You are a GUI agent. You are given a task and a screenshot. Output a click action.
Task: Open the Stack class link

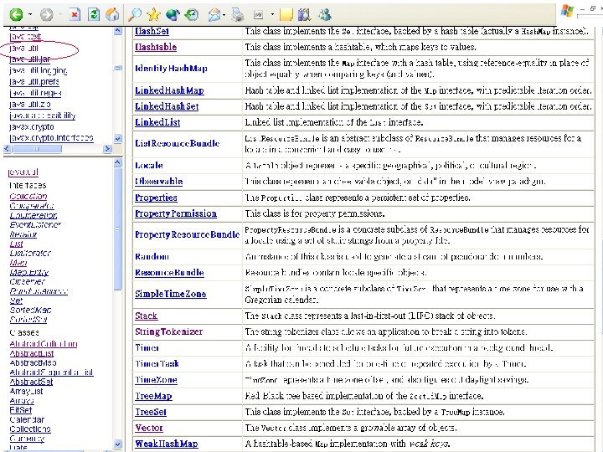146,316
